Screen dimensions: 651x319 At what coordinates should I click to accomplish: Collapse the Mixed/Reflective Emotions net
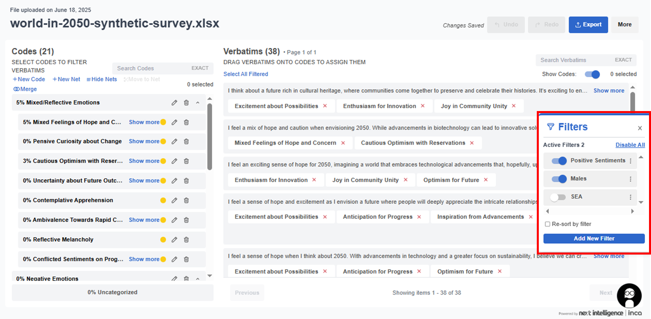pyautogui.click(x=198, y=103)
